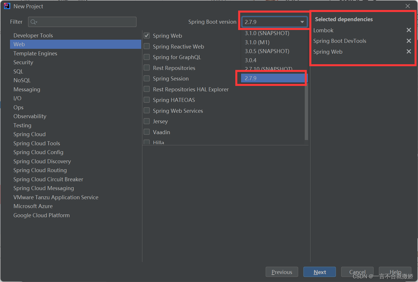Cancel the new project wizard
Viewport: 418px width, 282px height.
(x=357, y=272)
